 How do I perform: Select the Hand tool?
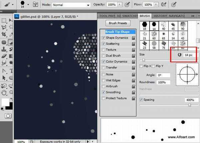4,92
